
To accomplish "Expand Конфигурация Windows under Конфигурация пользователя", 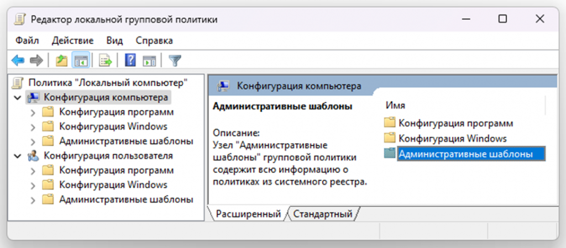I will point(33,185).
